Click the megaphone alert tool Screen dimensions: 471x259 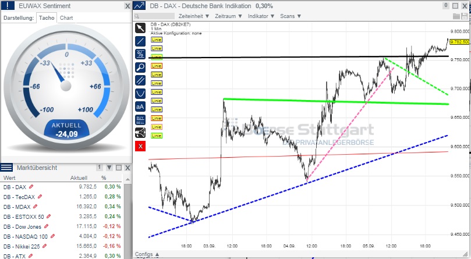[x=140, y=133]
